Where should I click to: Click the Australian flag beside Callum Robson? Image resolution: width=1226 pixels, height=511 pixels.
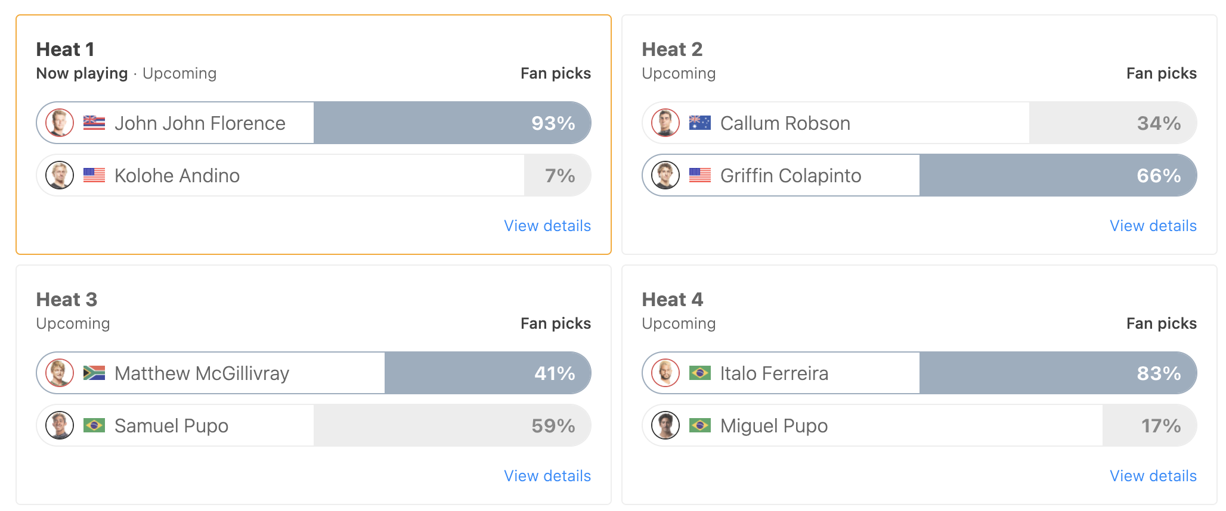(x=700, y=123)
